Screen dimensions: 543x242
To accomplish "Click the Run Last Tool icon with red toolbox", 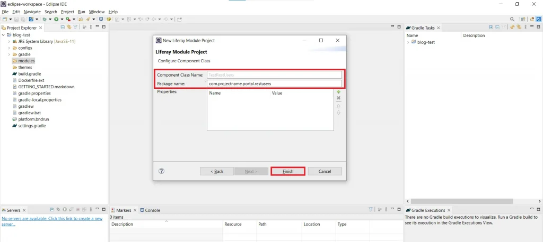I will point(68,20).
